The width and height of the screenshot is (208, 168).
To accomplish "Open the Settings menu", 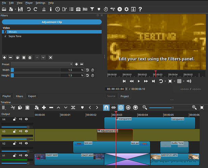I will click(x=40, y=3).
